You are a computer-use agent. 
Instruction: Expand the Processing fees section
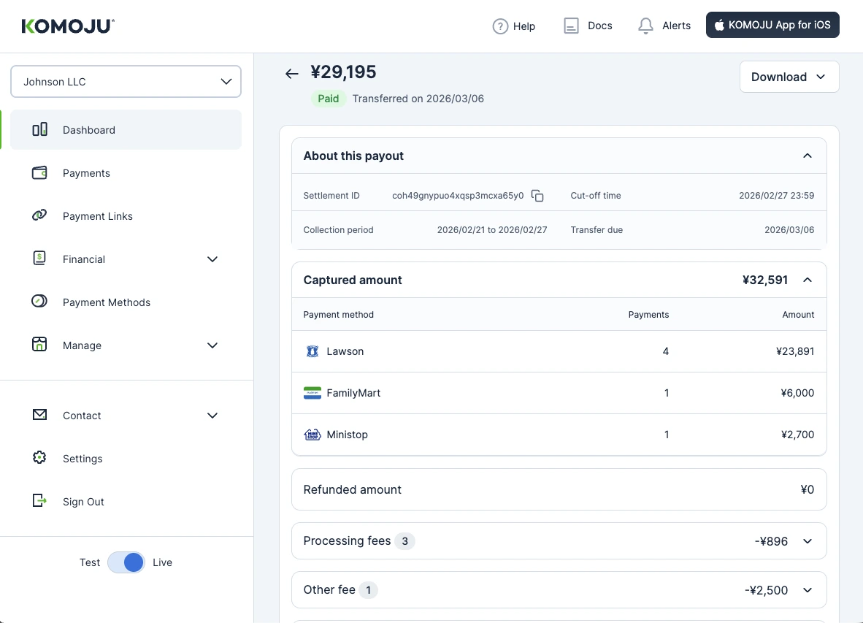click(x=808, y=541)
